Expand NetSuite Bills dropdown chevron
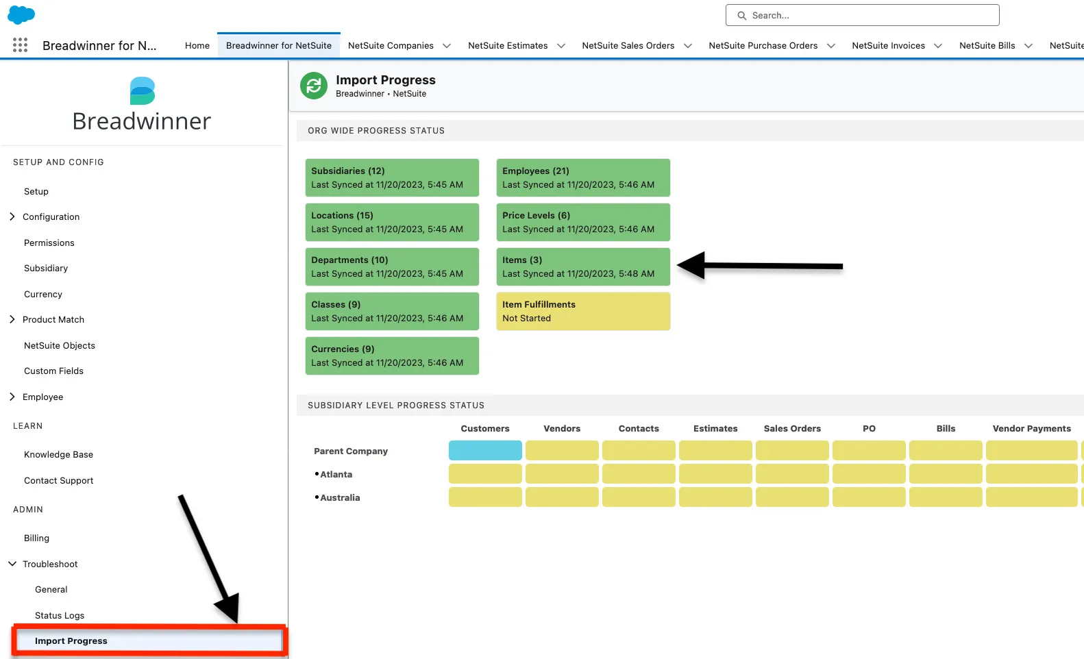Screen dimensions: 1084x659 tap(1028, 46)
